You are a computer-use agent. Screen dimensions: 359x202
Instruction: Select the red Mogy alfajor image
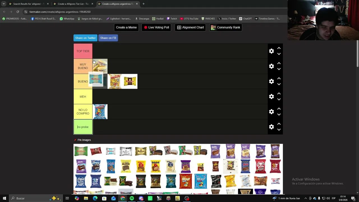click(185, 181)
